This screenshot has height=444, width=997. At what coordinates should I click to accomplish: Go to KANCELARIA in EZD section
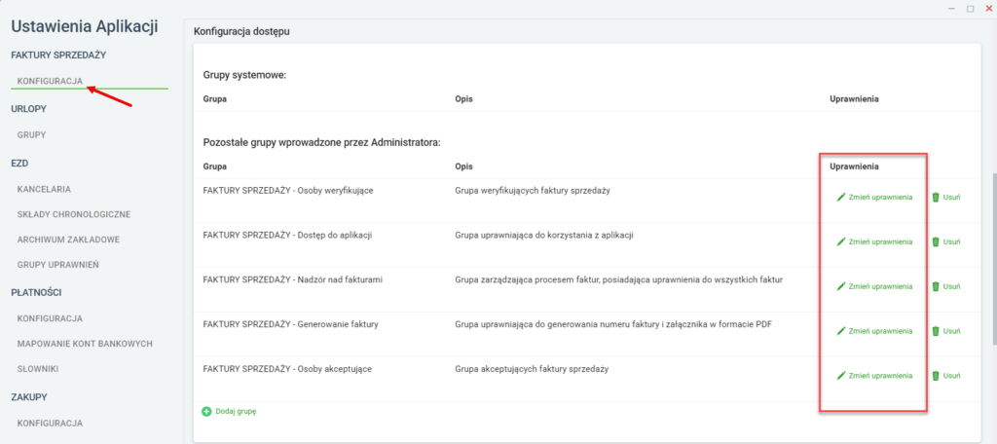pyautogui.click(x=44, y=189)
